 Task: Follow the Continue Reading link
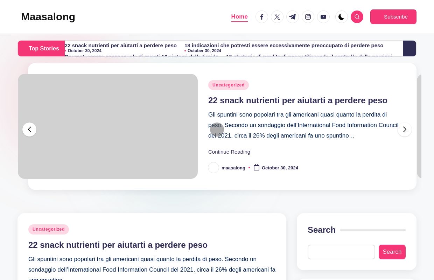click(229, 152)
